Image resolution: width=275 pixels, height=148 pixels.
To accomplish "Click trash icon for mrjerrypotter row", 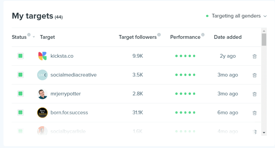I will pyautogui.click(x=255, y=94).
